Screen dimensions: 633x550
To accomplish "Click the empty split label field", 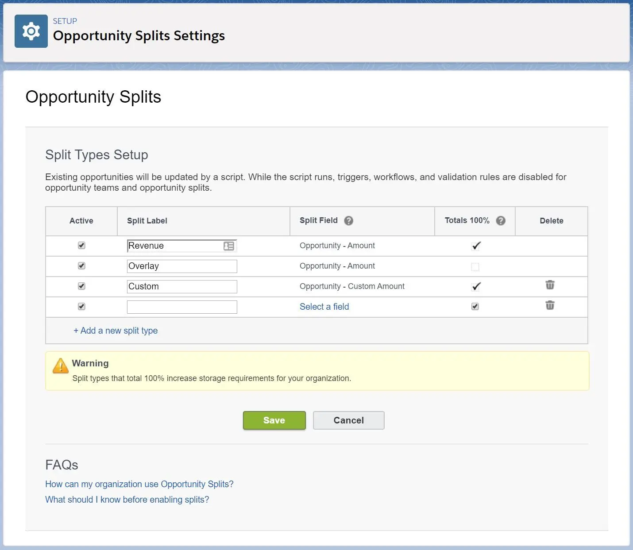I will pyautogui.click(x=182, y=307).
